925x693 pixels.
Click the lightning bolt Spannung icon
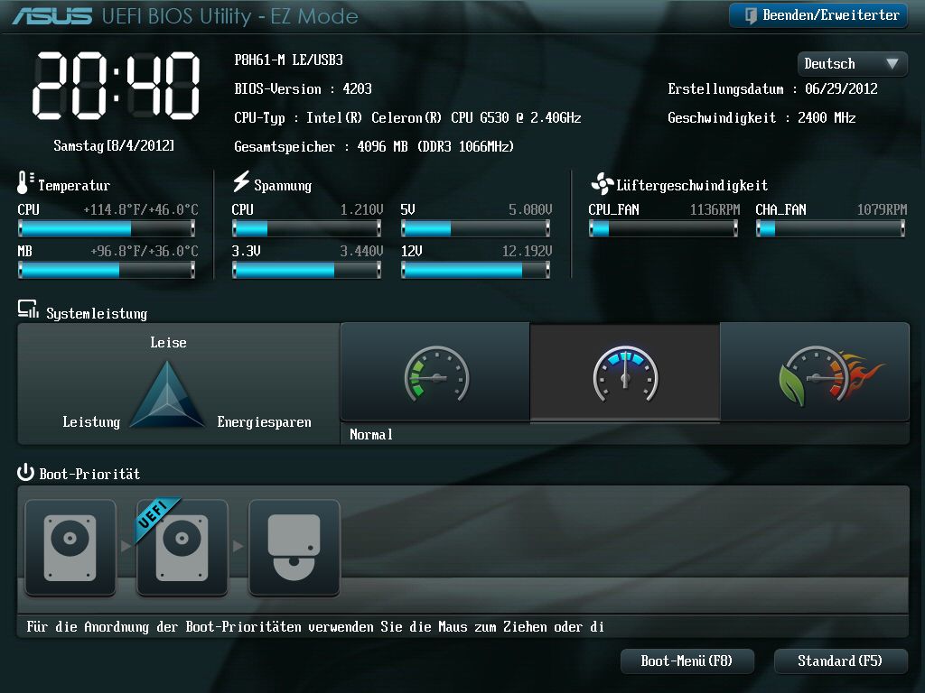(x=240, y=181)
